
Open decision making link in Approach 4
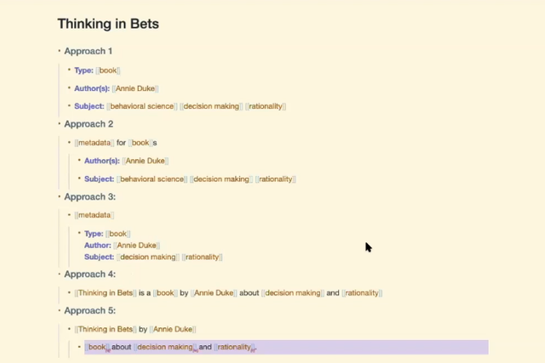[x=293, y=293]
